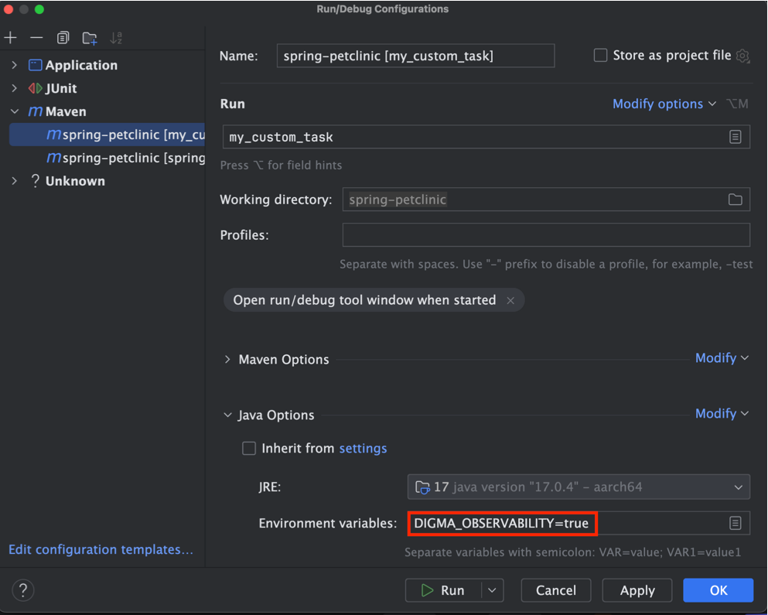Viewport: 768px width, 615px height.
Task: Click the new folder icon in toolbar
Action: (90, 38)
